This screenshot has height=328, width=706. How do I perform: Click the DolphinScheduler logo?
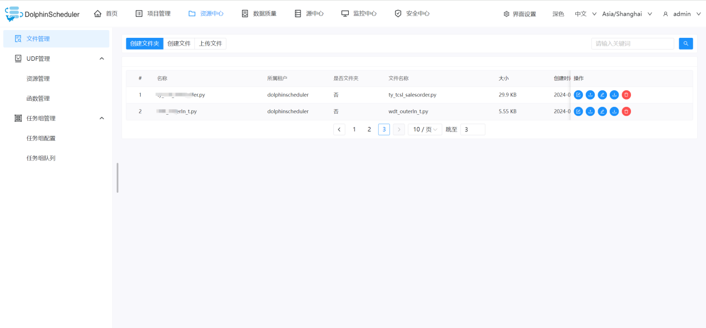click(42, 14)
